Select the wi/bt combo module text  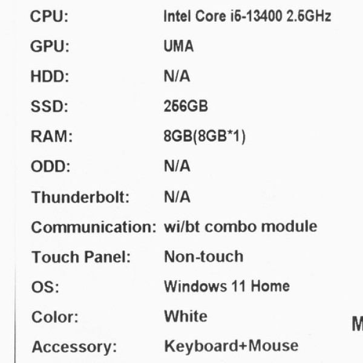coord(240,227)
